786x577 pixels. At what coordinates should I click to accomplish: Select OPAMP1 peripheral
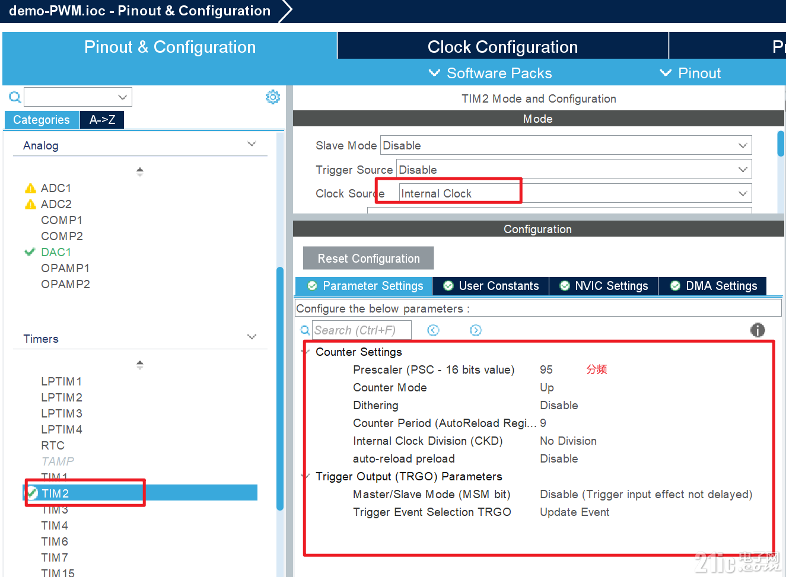(65, 268)
